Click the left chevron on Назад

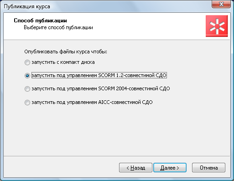(x=128, y=168)
